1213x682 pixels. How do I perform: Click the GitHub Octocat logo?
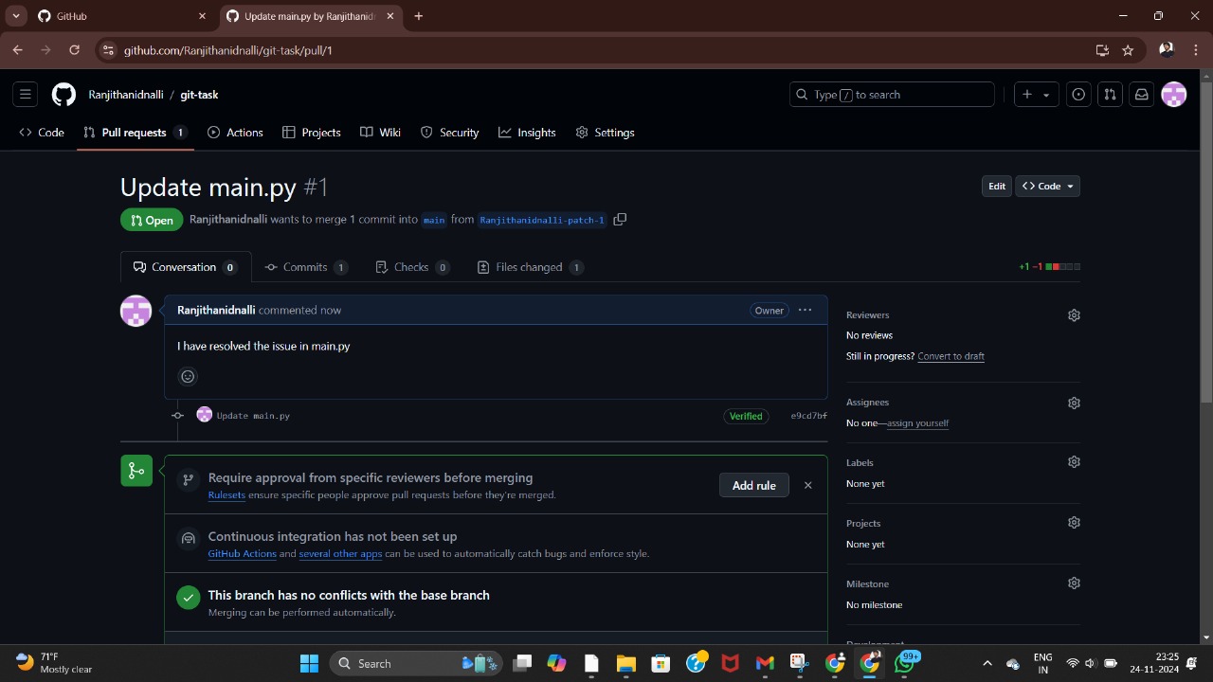(x=63, y=95)
